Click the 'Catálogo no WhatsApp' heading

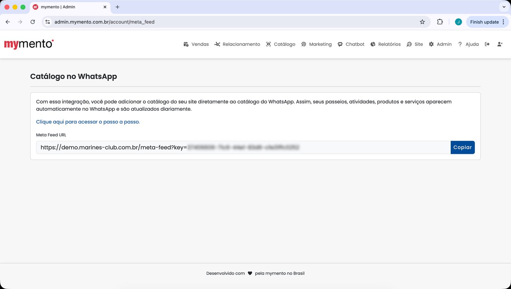click(x=74, y=76)
